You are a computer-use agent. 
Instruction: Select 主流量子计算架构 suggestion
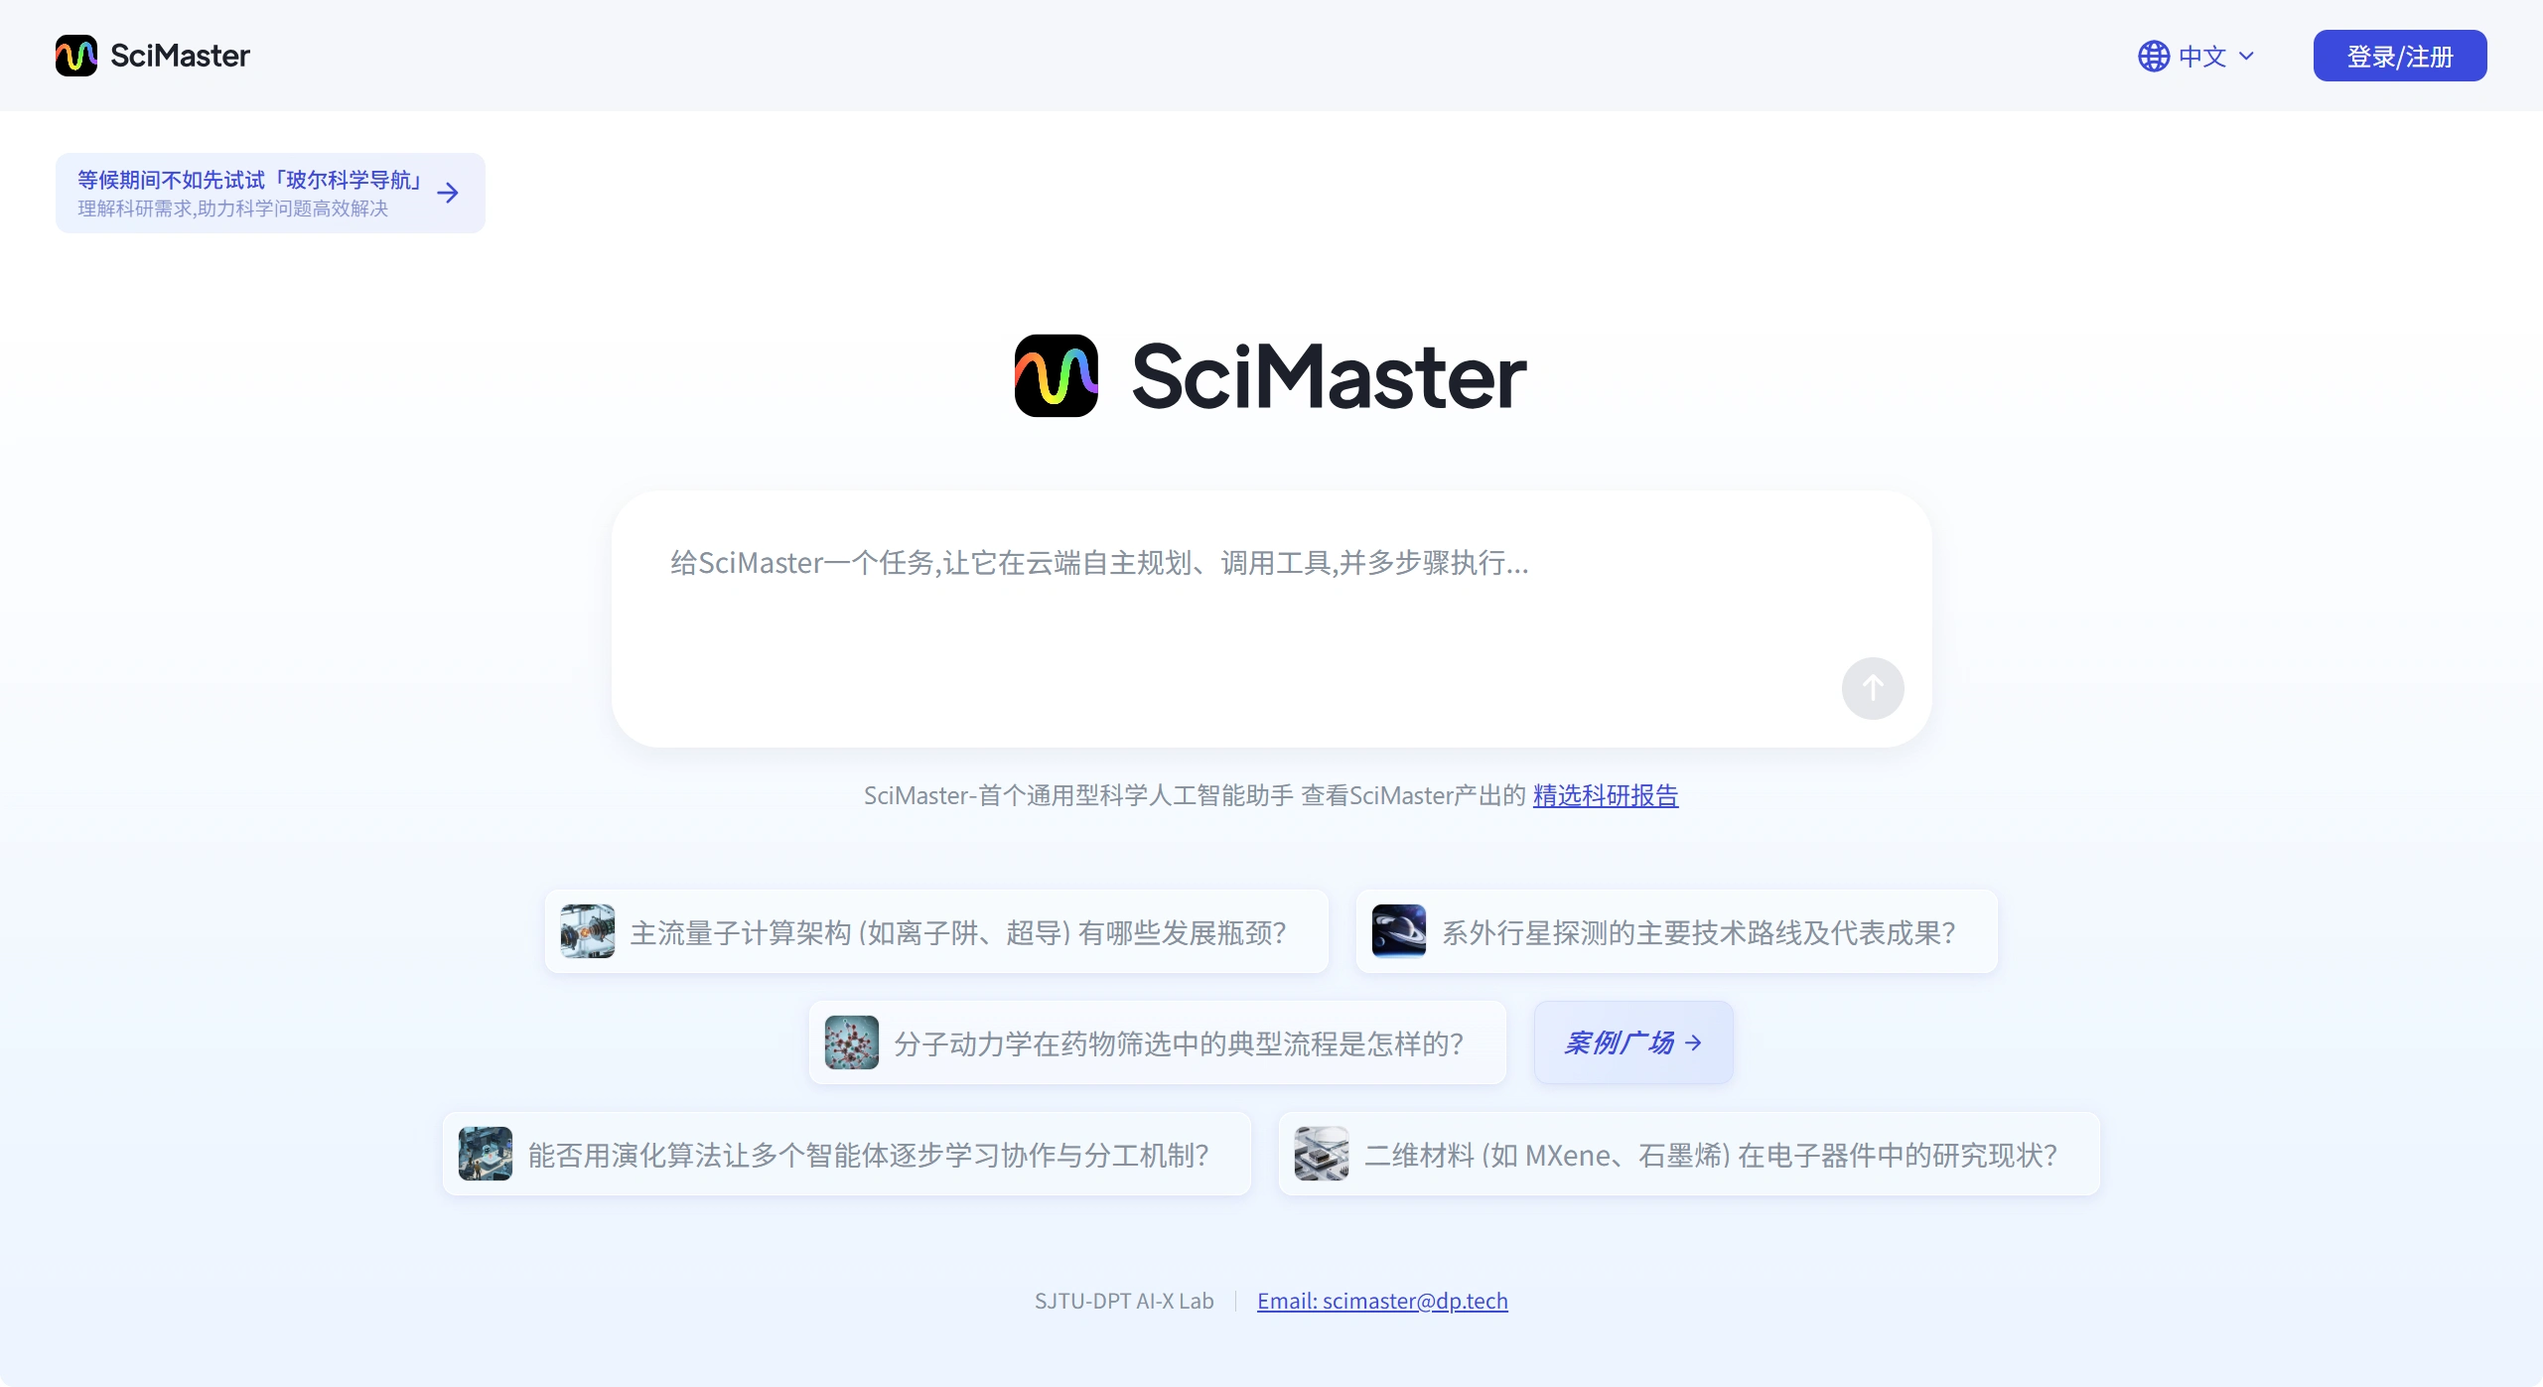936,931
